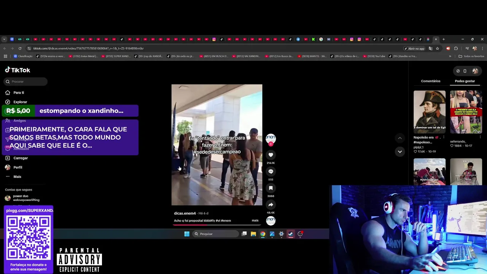487x274 pixels.
Task: Open the 'Northeast Brazil' video thumbnail
Action: pyautogui.click(x=430, y=172)
